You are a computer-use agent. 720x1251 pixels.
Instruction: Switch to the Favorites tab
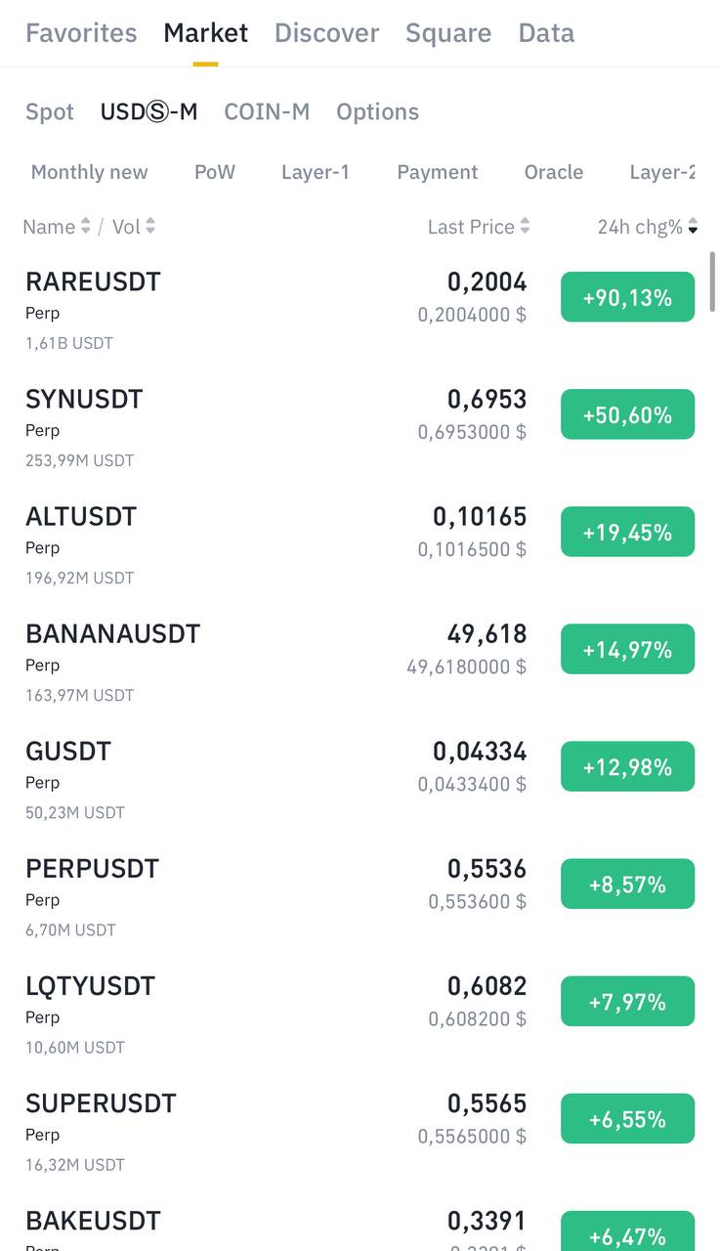point(81,33)
